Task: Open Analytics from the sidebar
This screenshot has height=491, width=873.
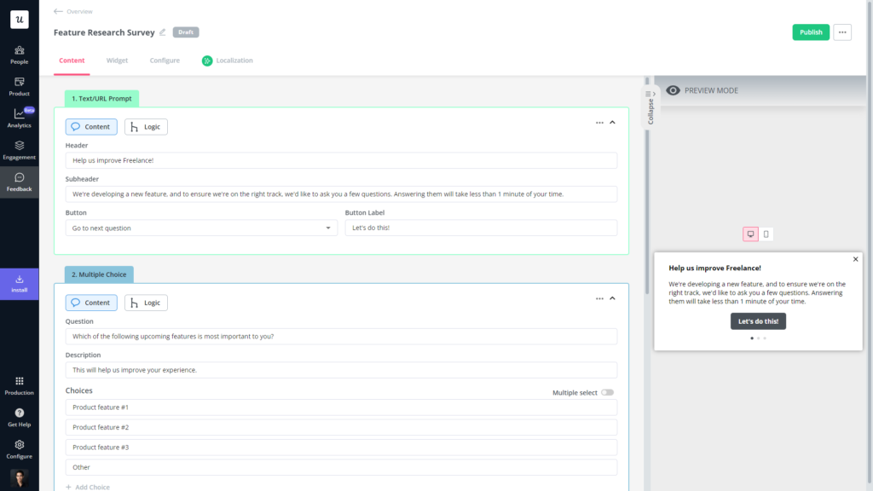Action: tap(18, 118)
